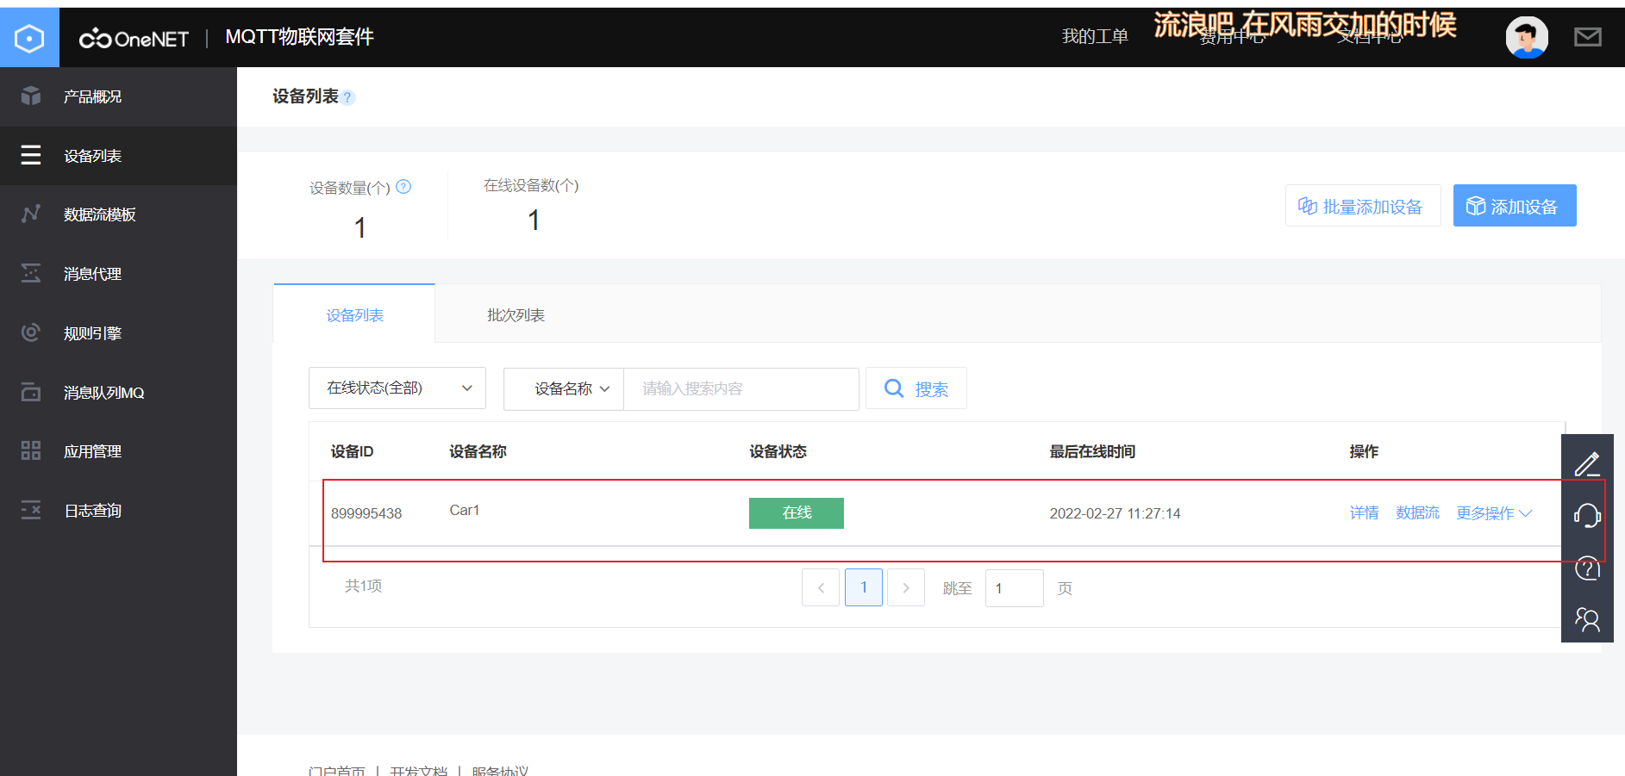1625x776 pixels.
Task: Open the 产品概况 sidebar panel
Action: point(91,96)
